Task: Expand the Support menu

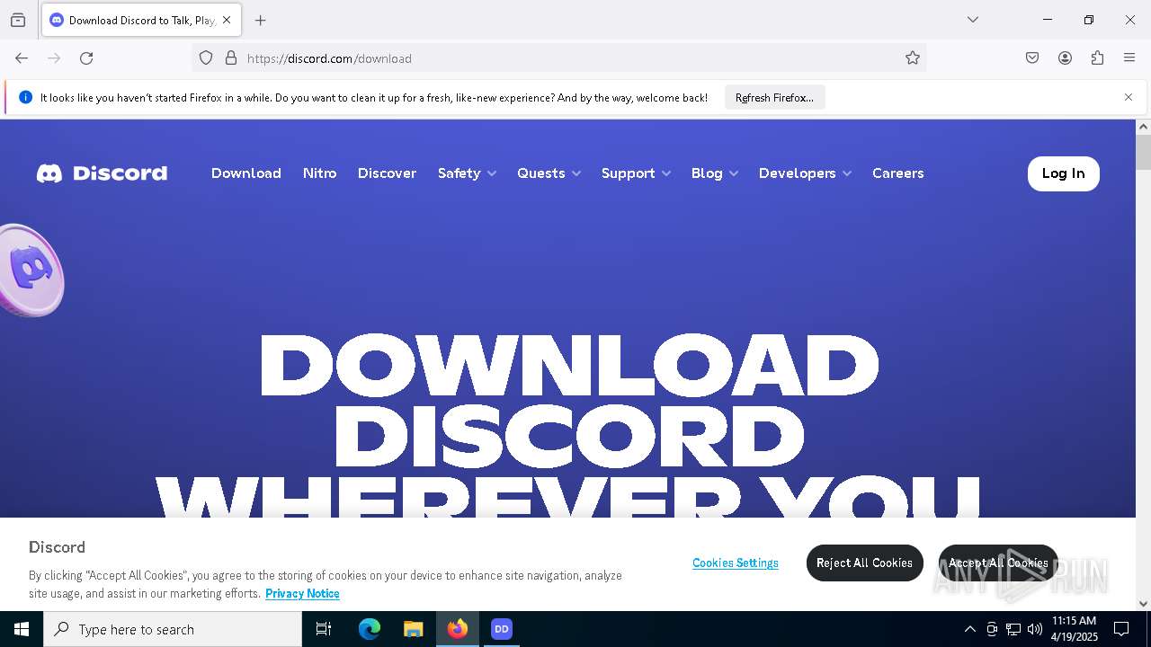Action: coord(636,173)
